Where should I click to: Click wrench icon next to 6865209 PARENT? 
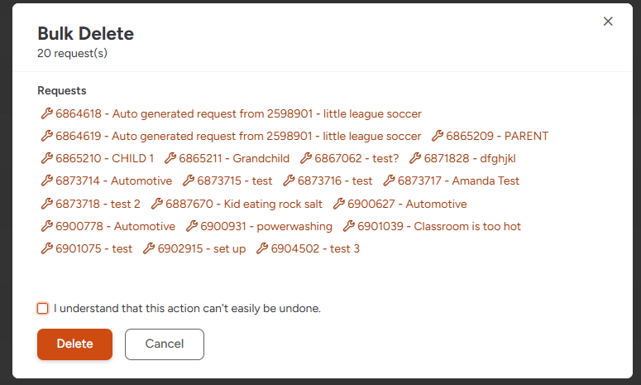pyautogui.click(x=438, y=136)
